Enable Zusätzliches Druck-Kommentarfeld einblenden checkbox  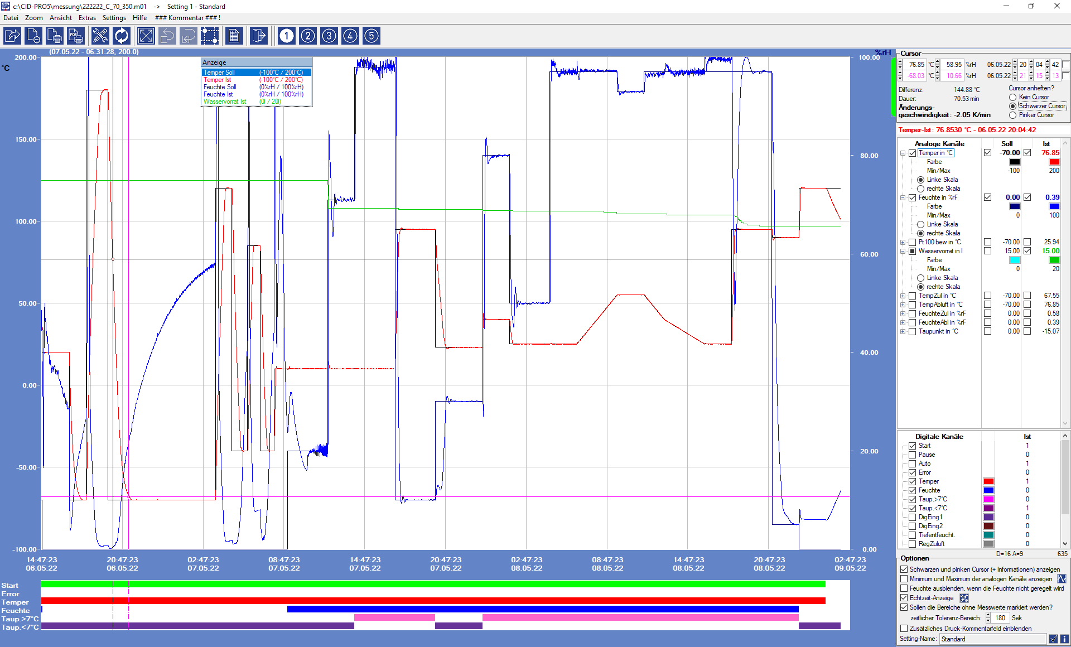904,629
